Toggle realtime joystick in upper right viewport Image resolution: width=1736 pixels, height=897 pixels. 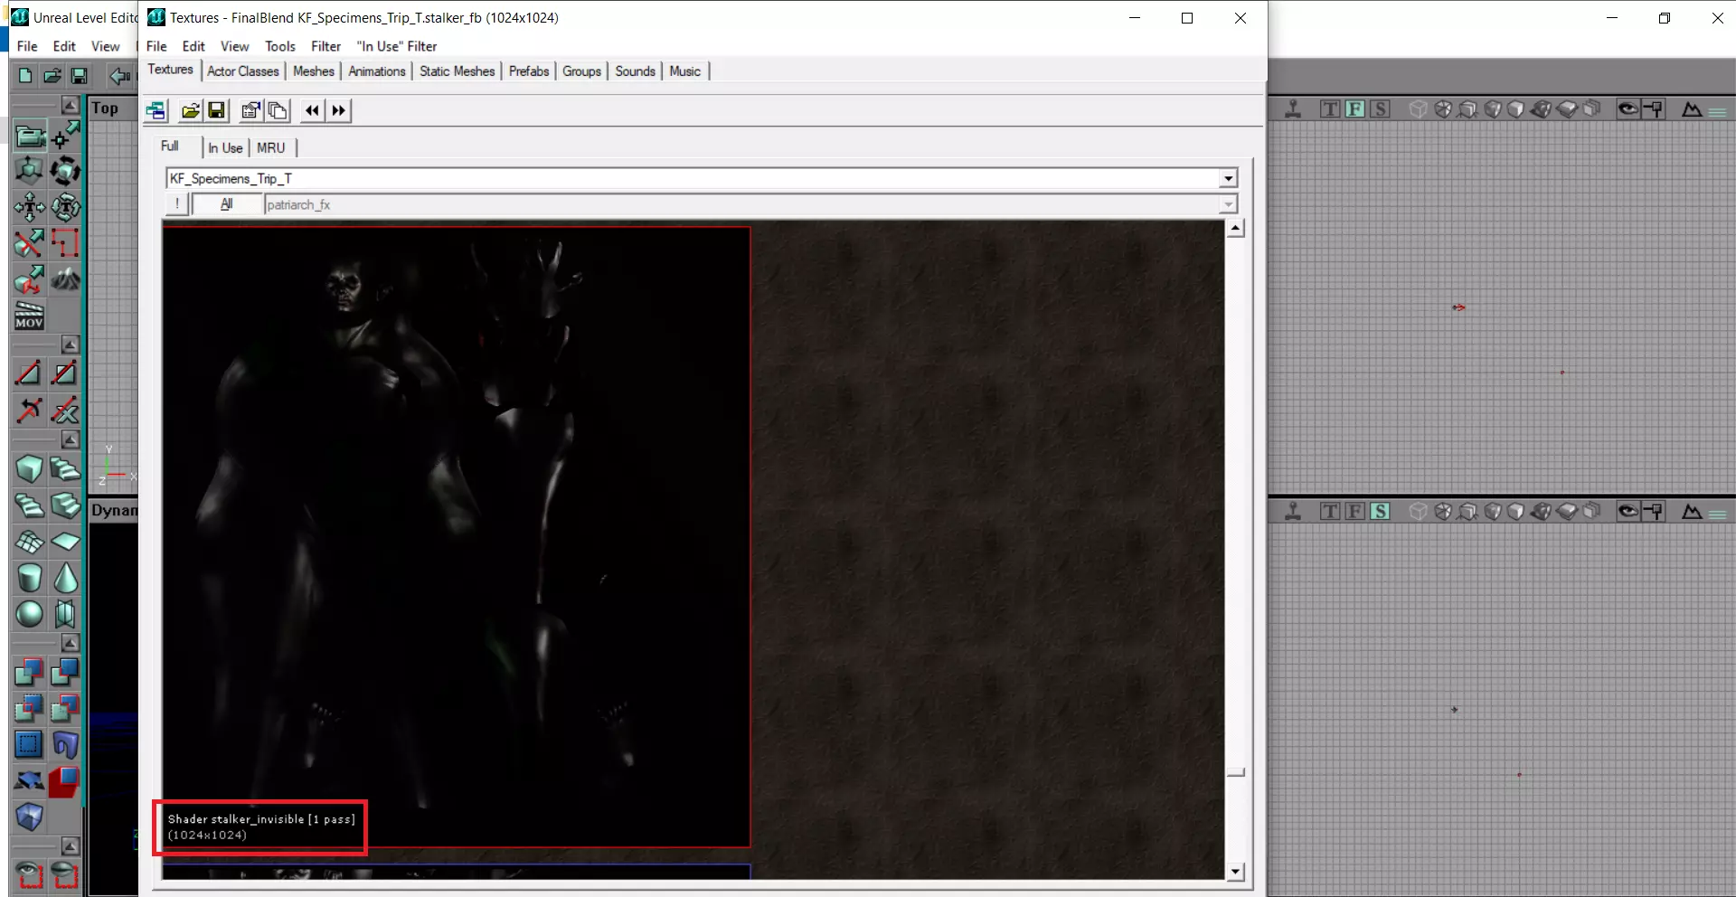[x=1294, y=109]
